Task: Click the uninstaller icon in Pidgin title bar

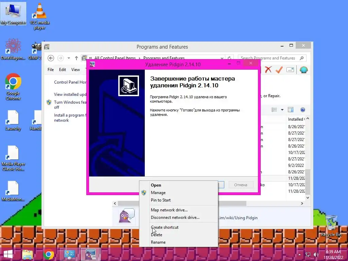Action: click(92, 64)
